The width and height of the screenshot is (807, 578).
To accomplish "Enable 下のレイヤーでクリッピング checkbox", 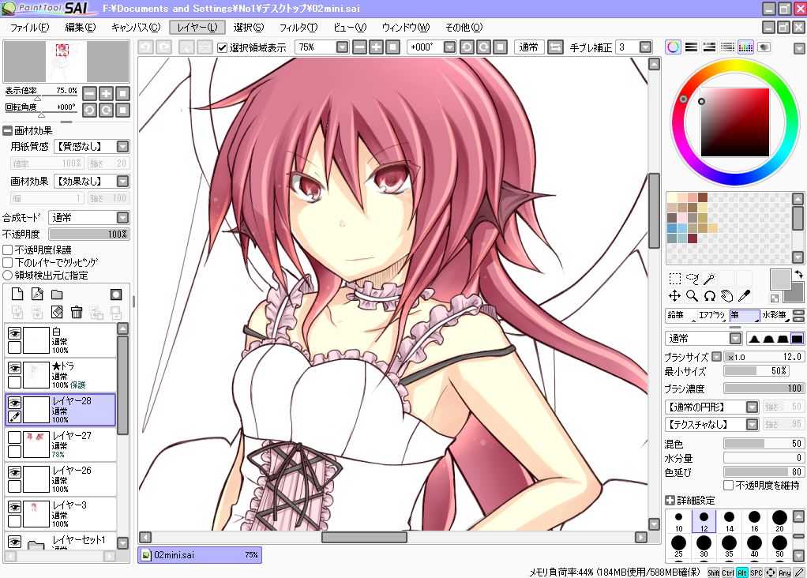I will 8,262.
